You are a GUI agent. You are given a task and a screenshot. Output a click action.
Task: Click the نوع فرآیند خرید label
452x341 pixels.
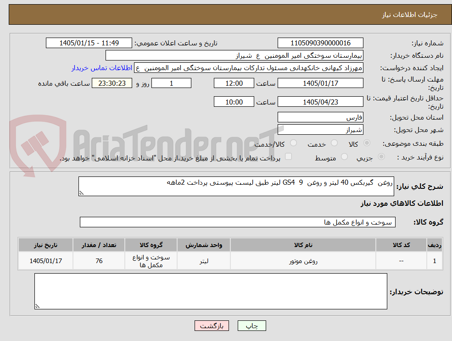coord(420,157)
